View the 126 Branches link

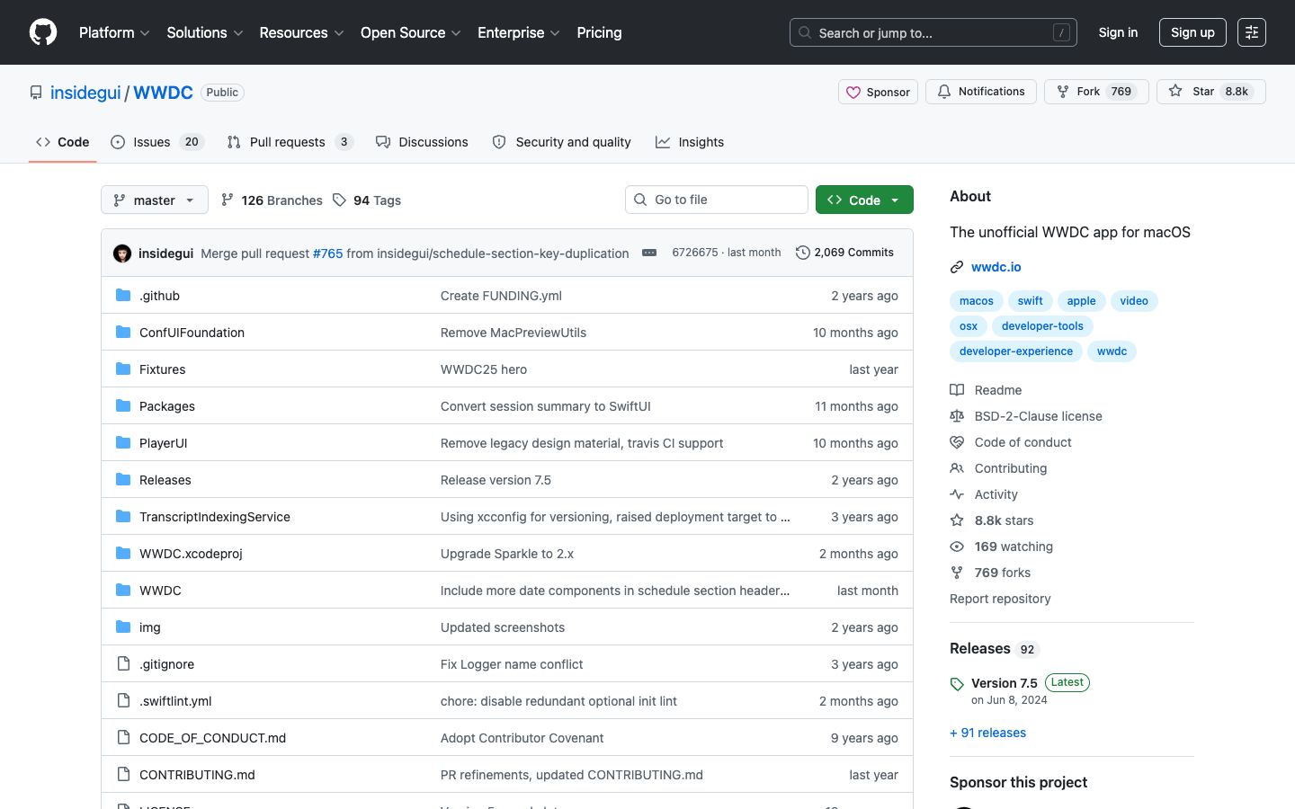coord(272,200)
